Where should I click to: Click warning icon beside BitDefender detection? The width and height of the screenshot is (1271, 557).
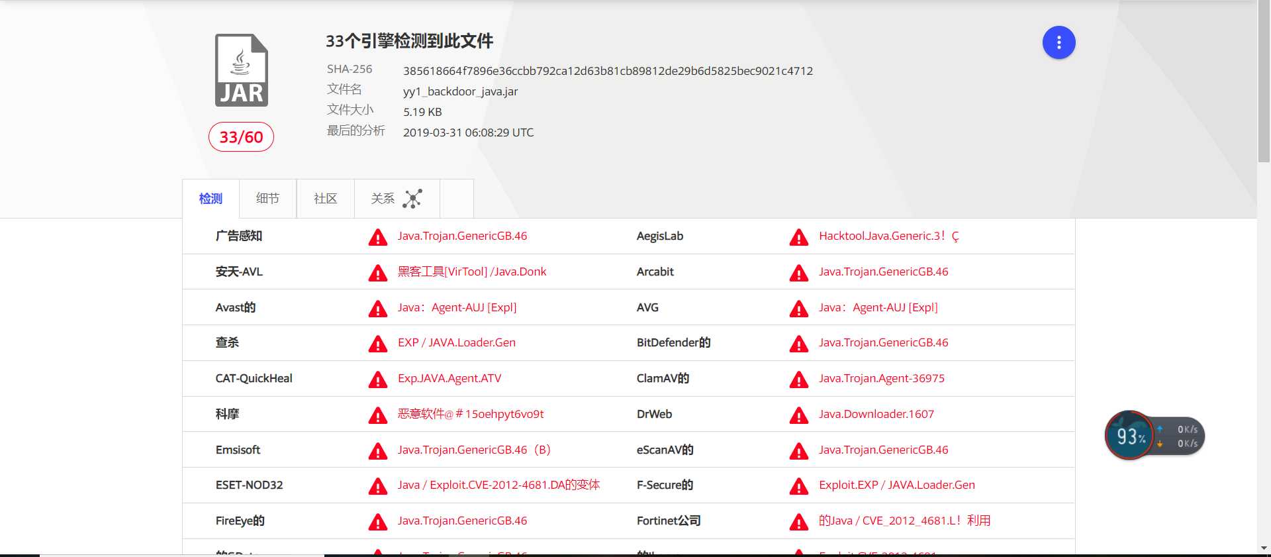tap(799, 344)
